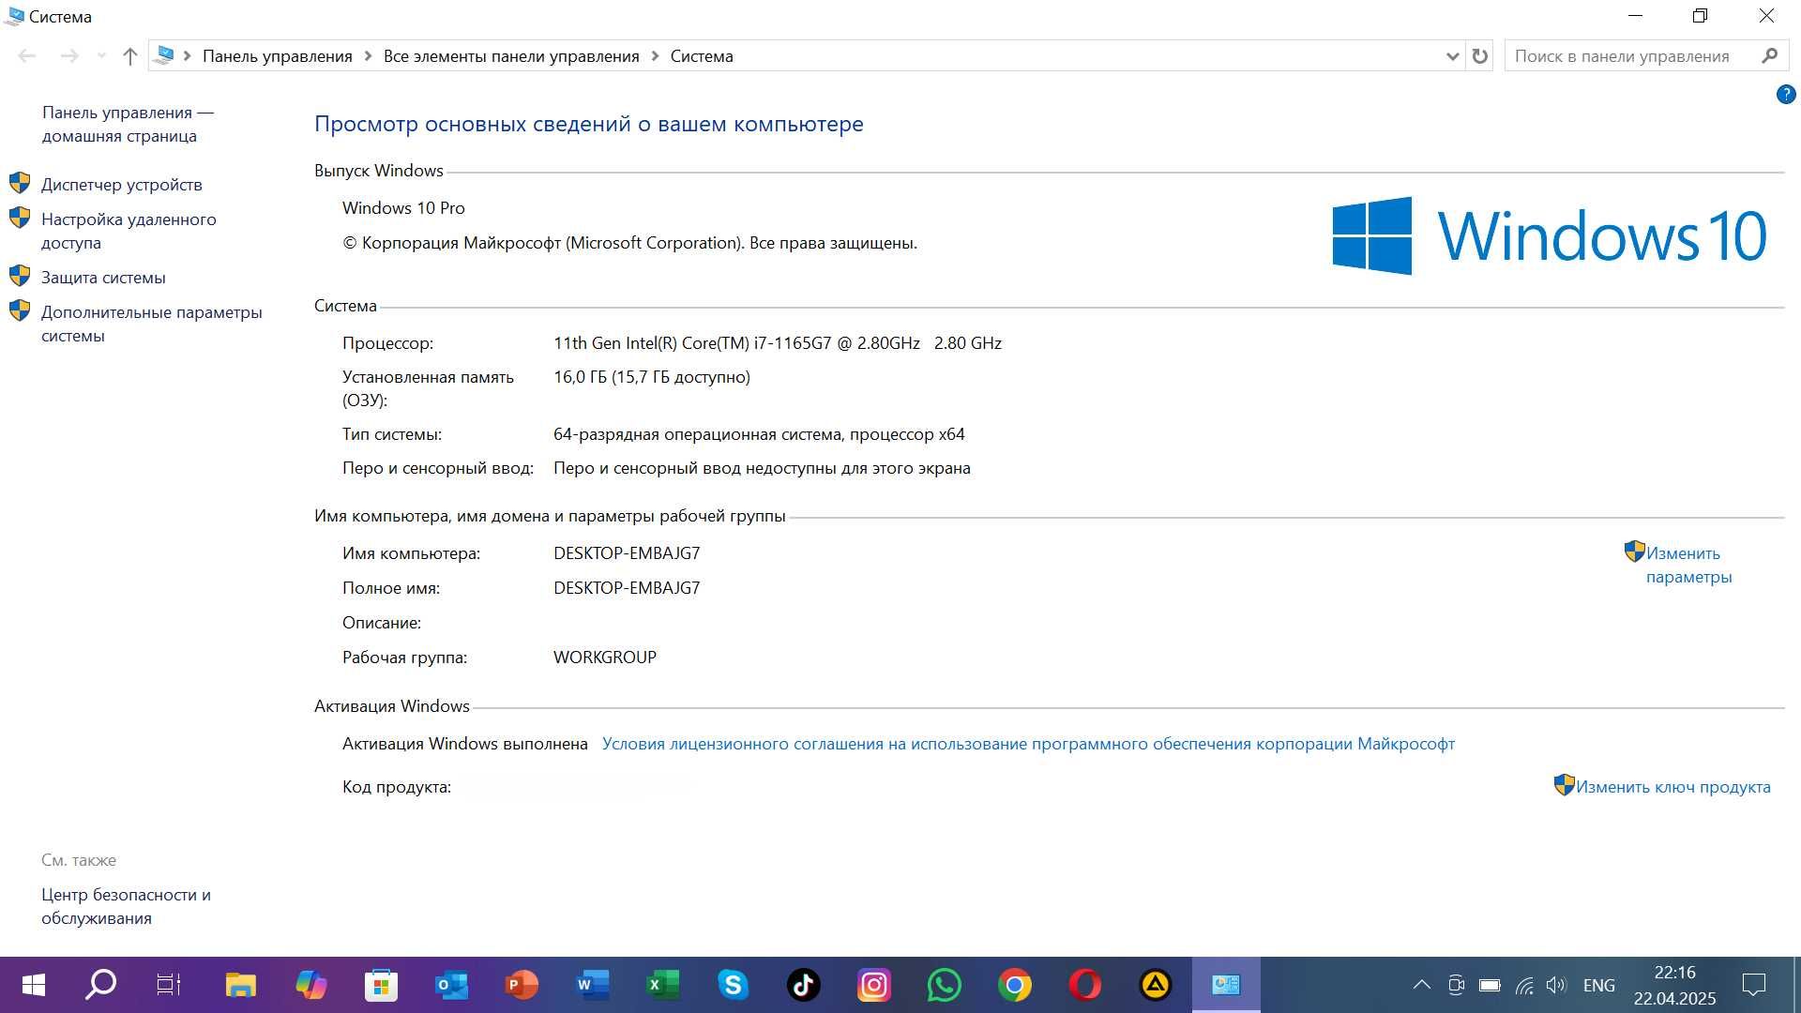The height and width of the screenshot is (1013, 1801).
Task: Click the Forward navigation arrow
Action: 69,56
